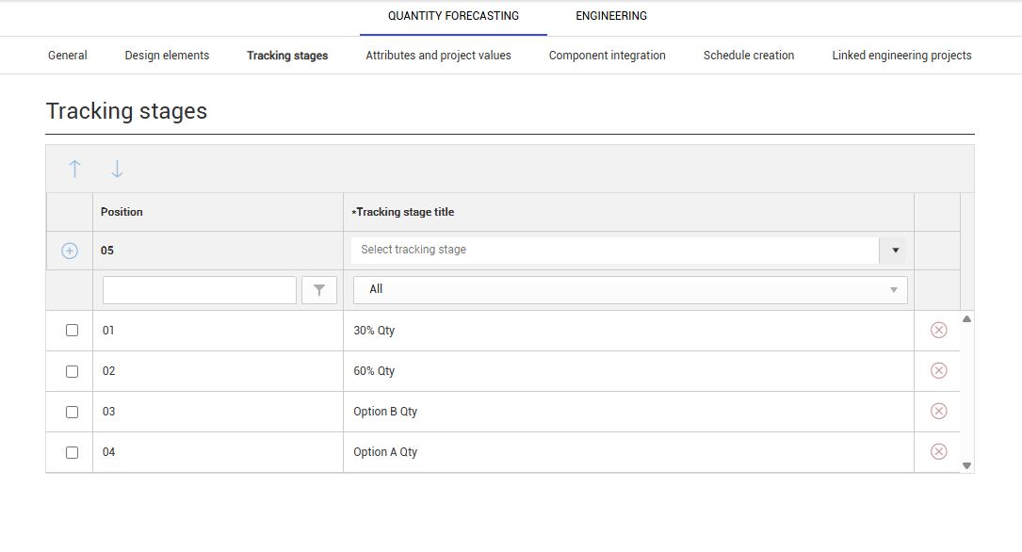1022x552 pixels.
Task: Select the Option A Qty cell
Action: 628,451
